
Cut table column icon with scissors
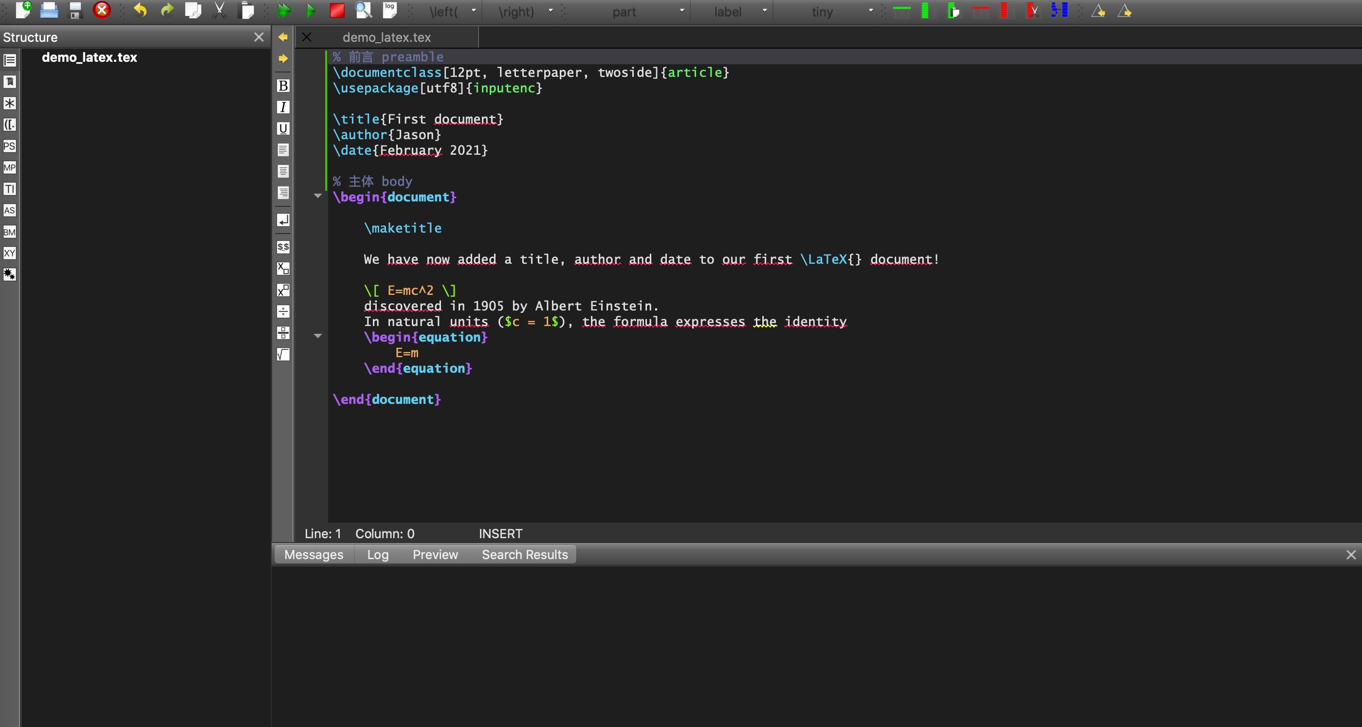pos(1032,10)
